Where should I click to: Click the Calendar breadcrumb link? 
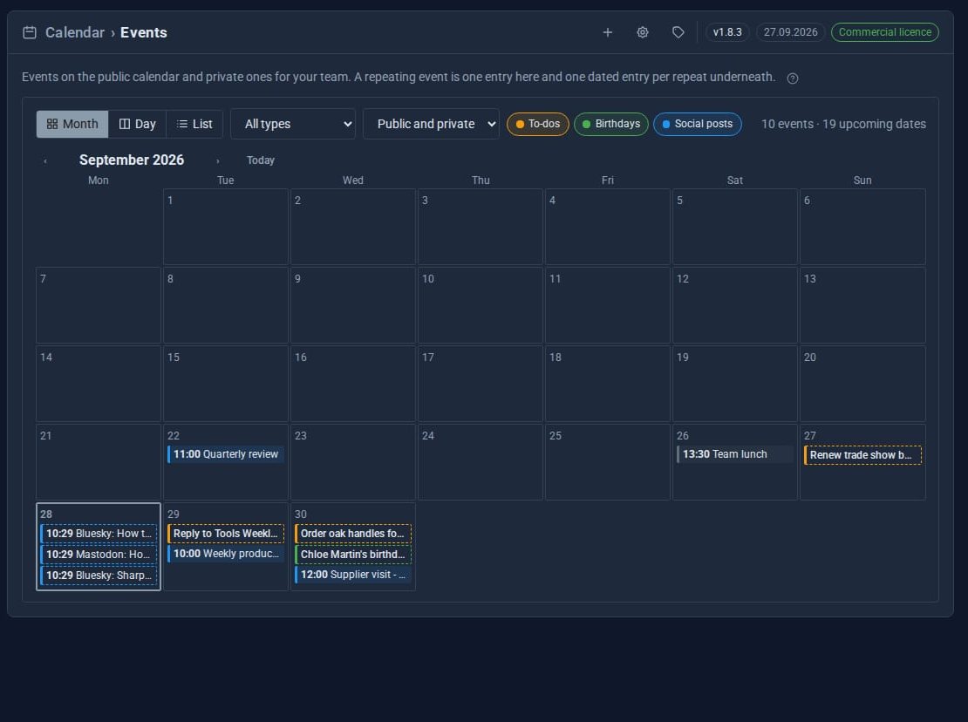(75, 32)
